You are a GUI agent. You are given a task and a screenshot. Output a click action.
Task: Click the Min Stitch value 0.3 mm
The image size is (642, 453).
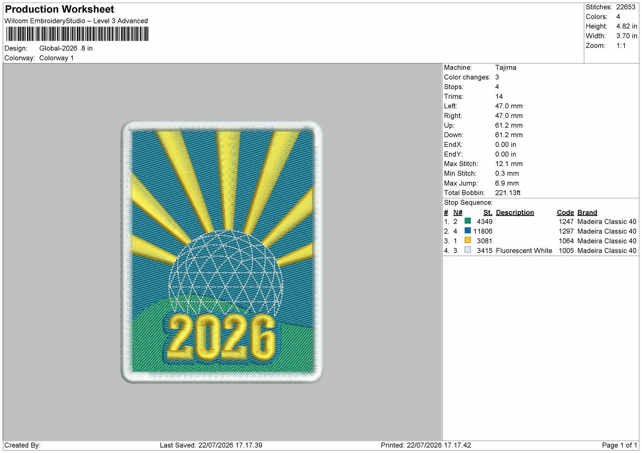tap(507, 173)
